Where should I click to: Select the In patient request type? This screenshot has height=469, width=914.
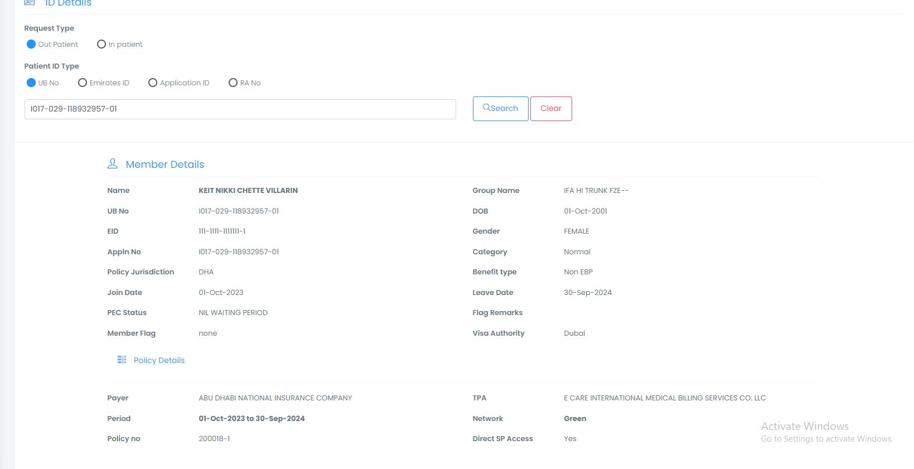[x=101, y=44]
